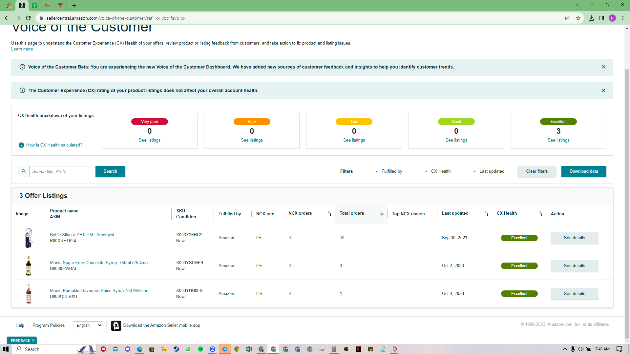
Task: Open Zoom from the taskbar
Action: tap(213, 349)
